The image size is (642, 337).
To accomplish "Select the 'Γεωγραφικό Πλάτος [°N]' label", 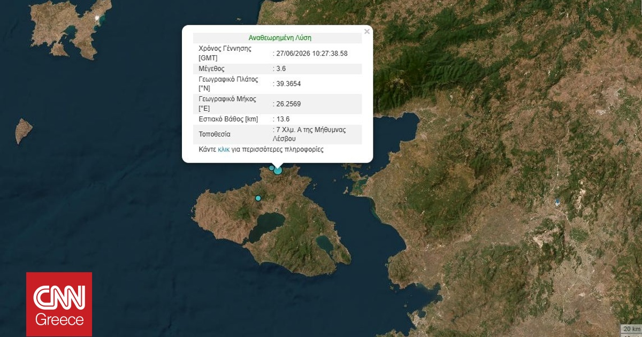I will (x=228, y=83).
